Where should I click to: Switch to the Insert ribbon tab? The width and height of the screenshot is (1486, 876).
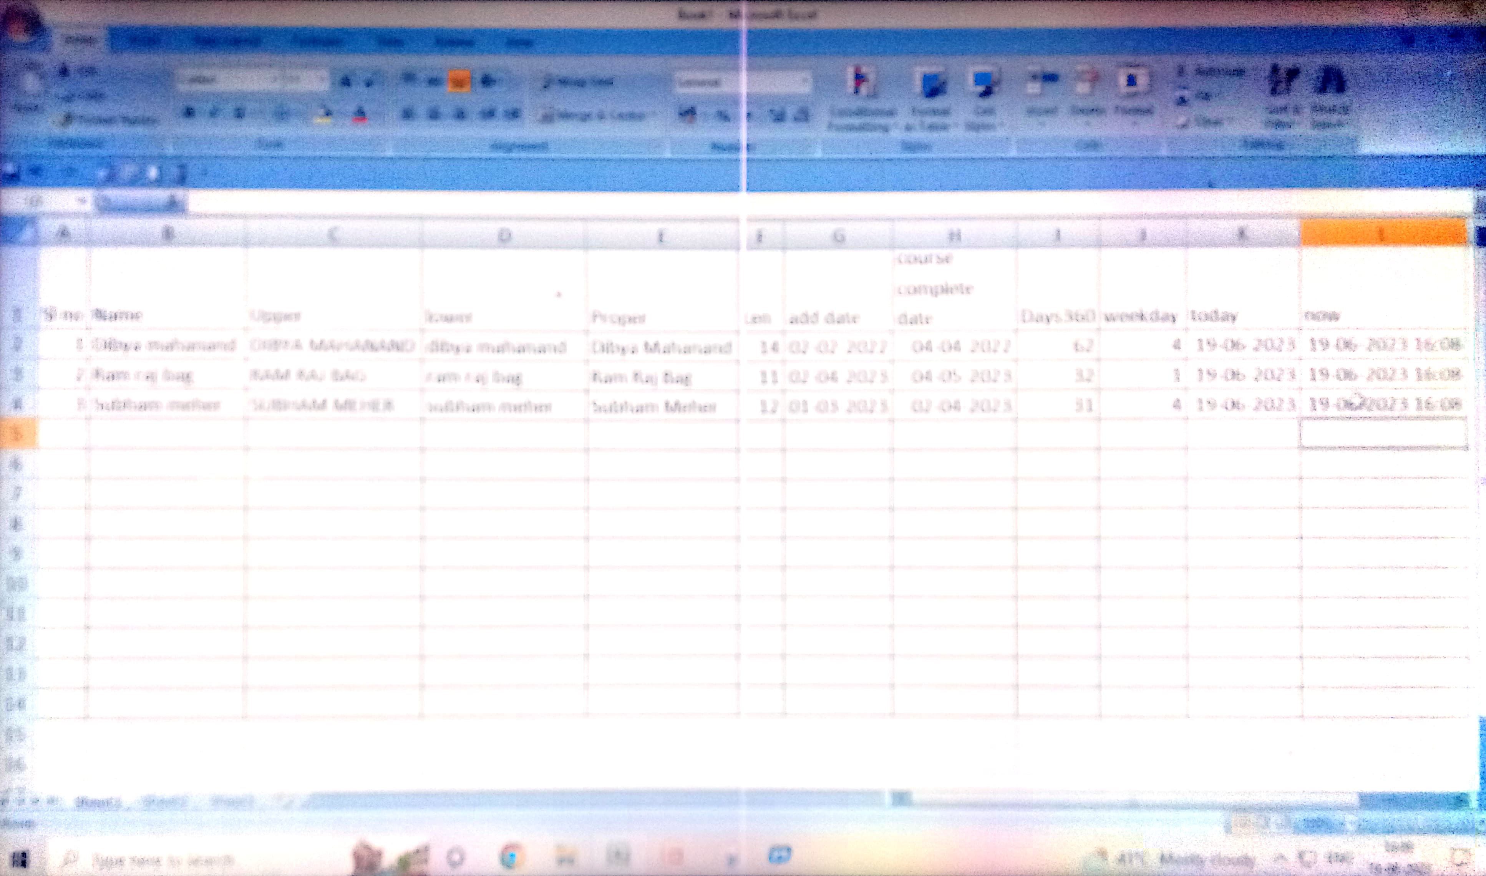(143, 41)
